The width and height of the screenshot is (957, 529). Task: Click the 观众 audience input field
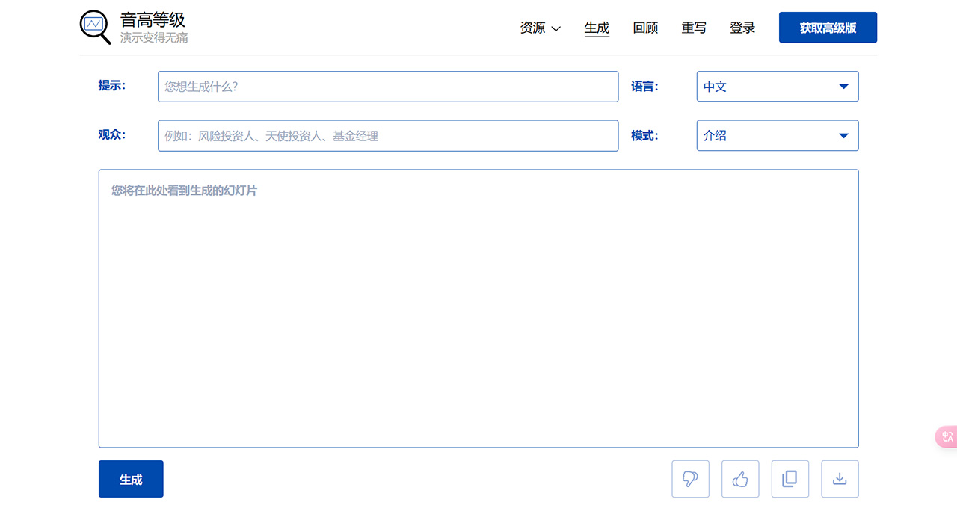click(387, 135)
